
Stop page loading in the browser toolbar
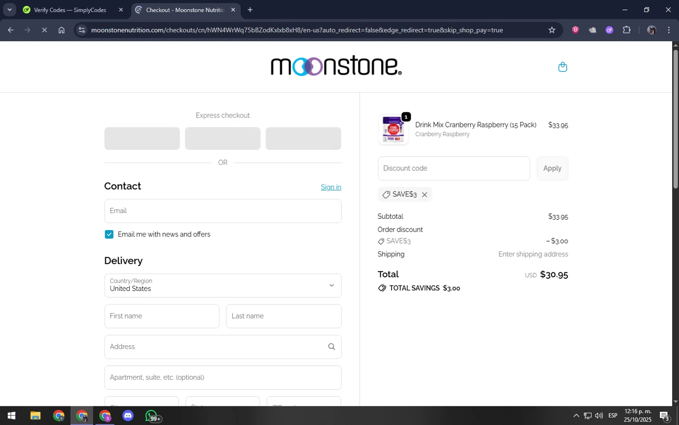click(44, 30)
